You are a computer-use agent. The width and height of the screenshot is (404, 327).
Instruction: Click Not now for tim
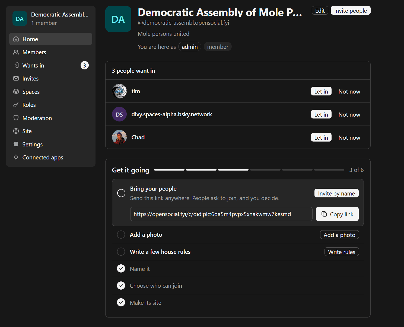(349, 91)
